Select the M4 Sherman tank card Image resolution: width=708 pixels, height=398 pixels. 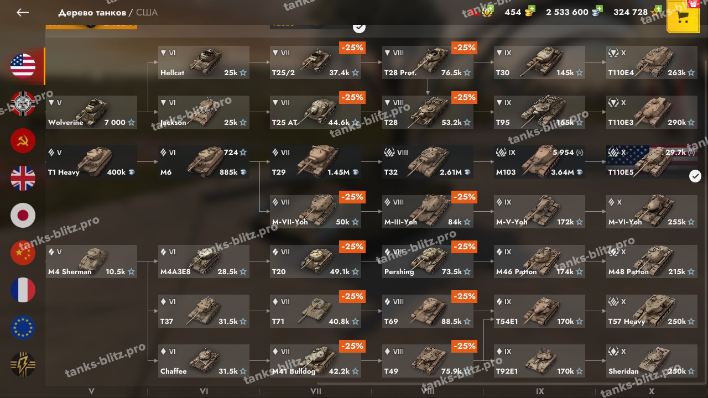(91, 261)
